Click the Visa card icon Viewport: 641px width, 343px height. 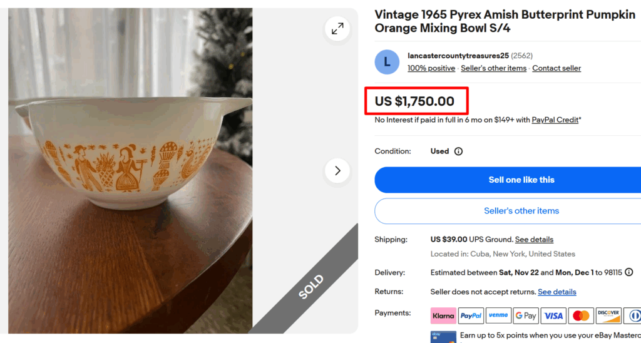pyautogui.click(x=553, y=315)
